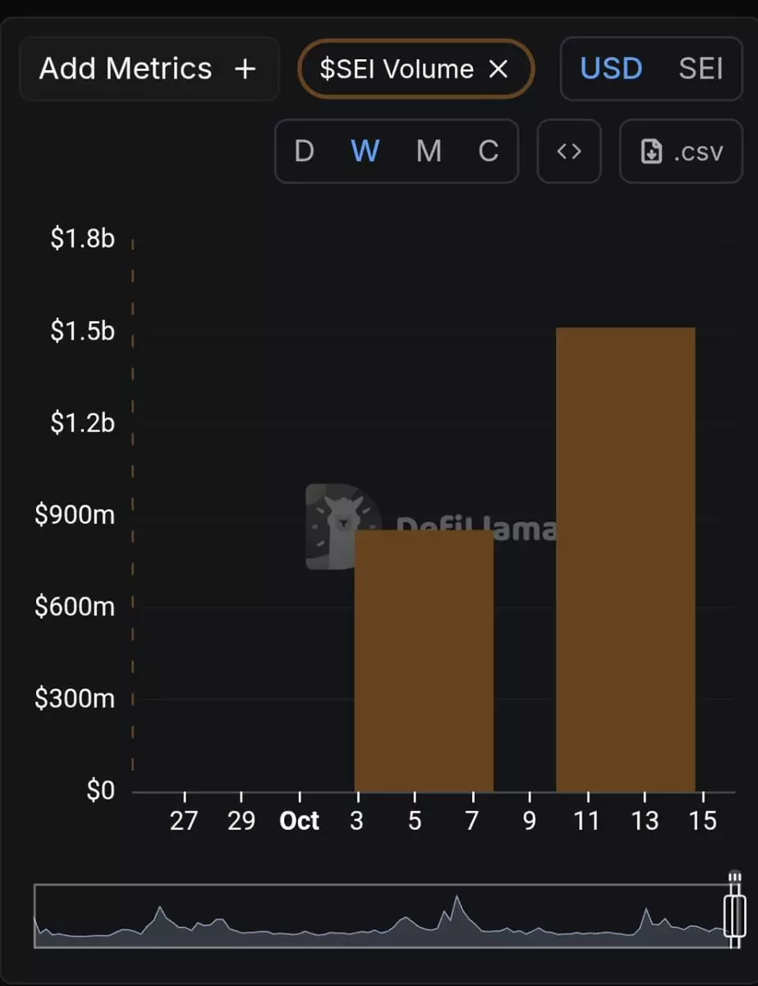Select the cumulative (C) view
Screen dimensions: 758x986
[489, 151]
